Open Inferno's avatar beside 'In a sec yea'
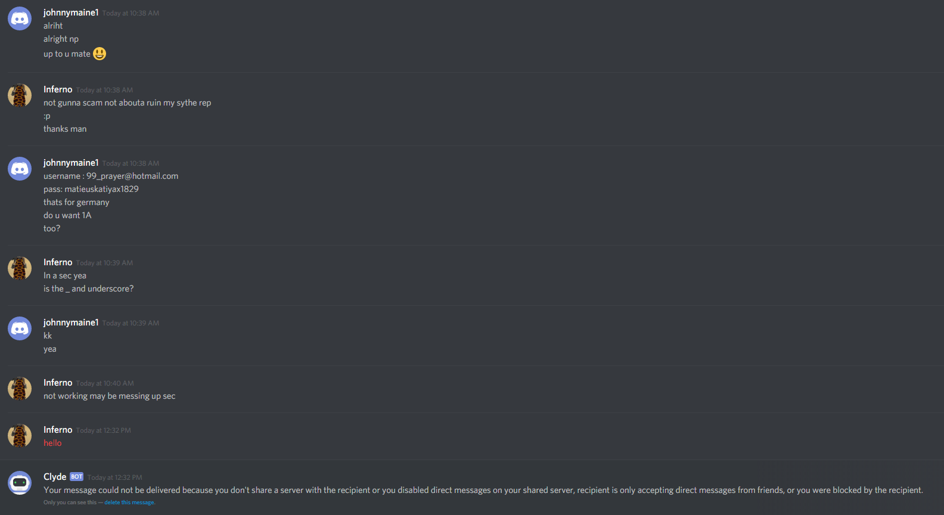This screenshot has height=515, width=944. click(x=20, y=268)
